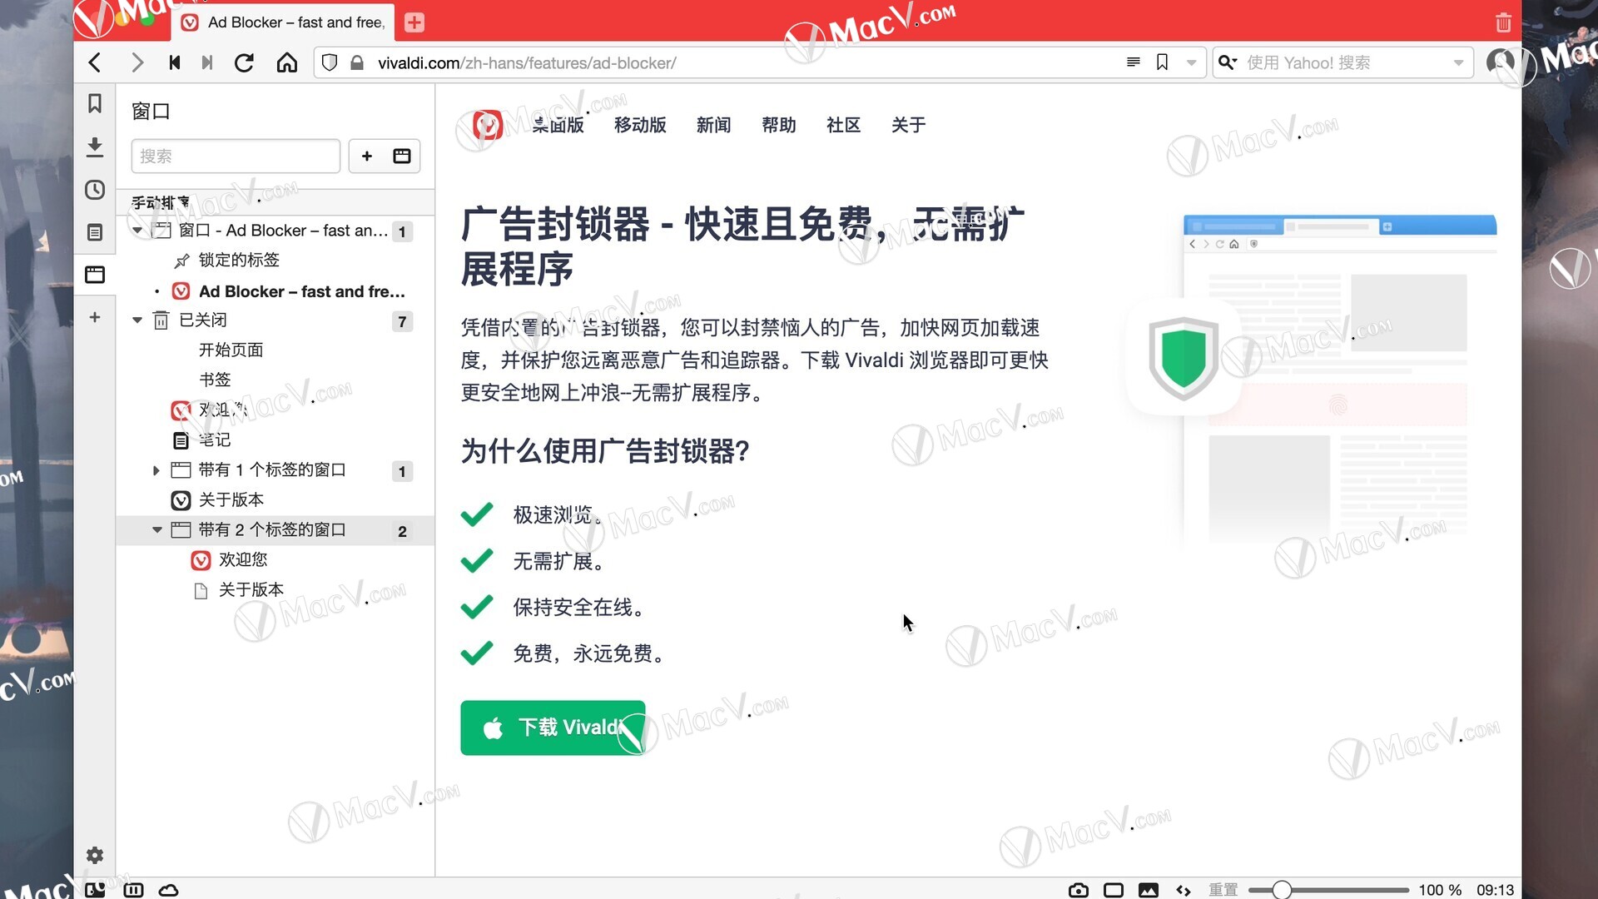Image resolution: width=1598 pixels, height=899 pixels.
Task: Open the Downloads panel
Action: coord(95,147)
